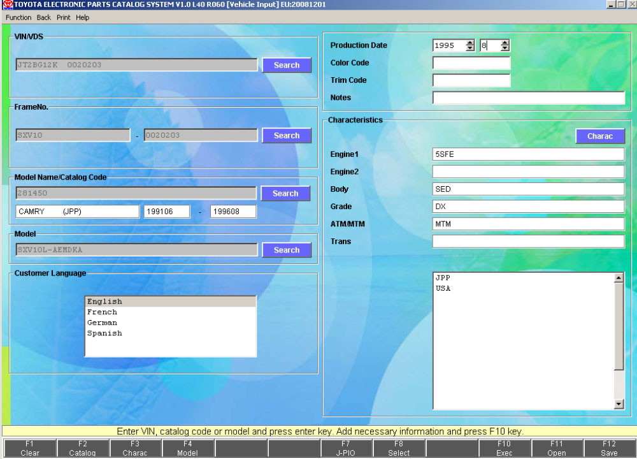Click the Search button next to VIN/VDS
The width and height of the screenshot is (637, 459).
(x=286, y=65)
